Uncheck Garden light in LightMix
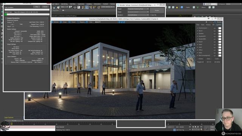This screenshot has width=242, height=136. pos(197,34)
